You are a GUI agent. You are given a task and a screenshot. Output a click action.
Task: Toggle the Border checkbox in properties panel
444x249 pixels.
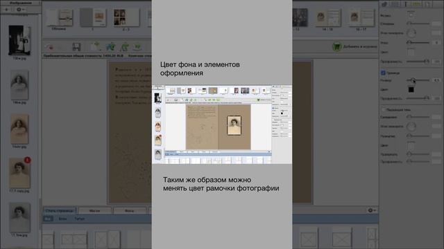[383, 73]
